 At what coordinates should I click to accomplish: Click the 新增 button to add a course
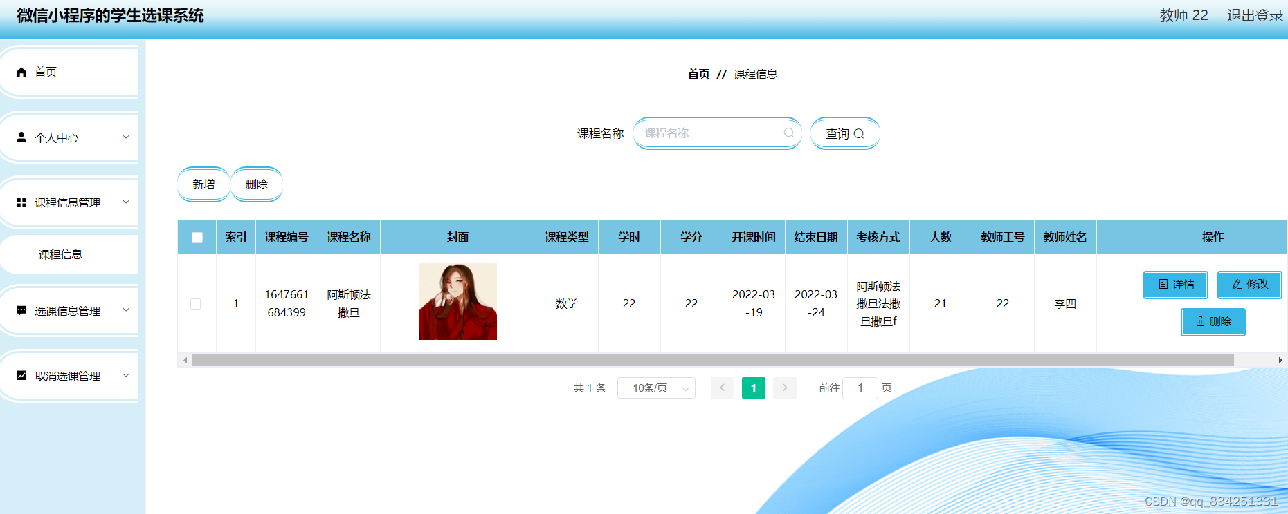pos(203,184)
